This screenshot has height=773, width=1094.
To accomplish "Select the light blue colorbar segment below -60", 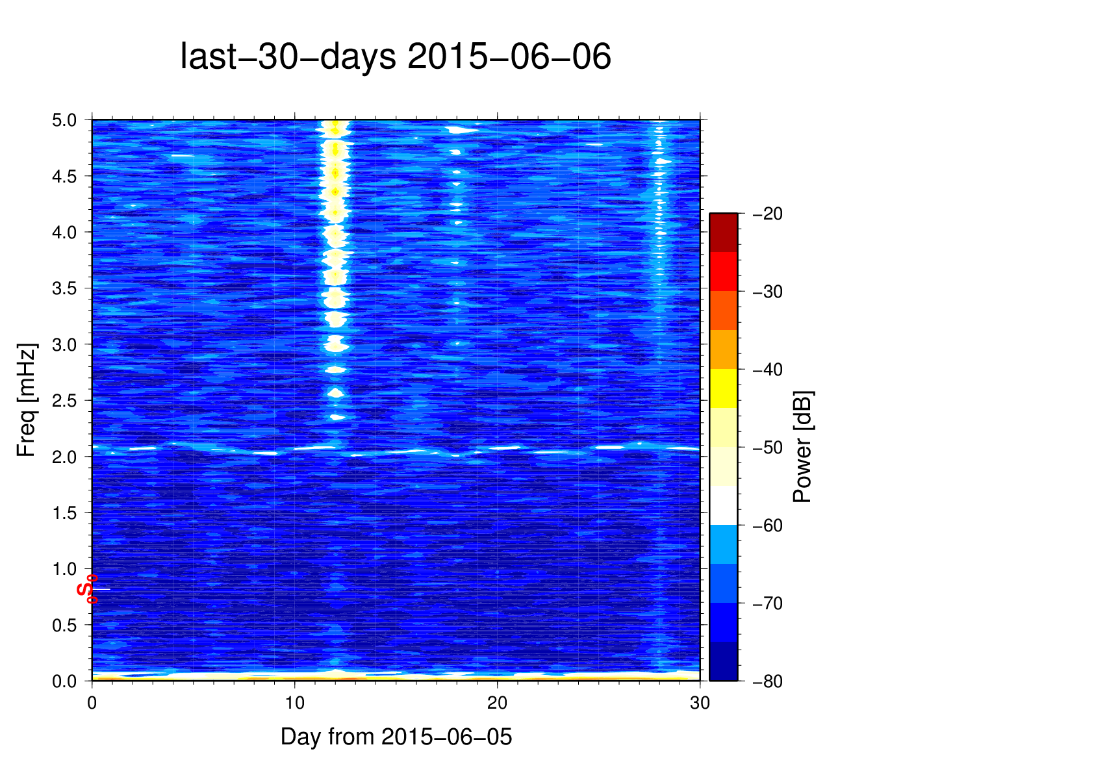I will tap(723, 544).
